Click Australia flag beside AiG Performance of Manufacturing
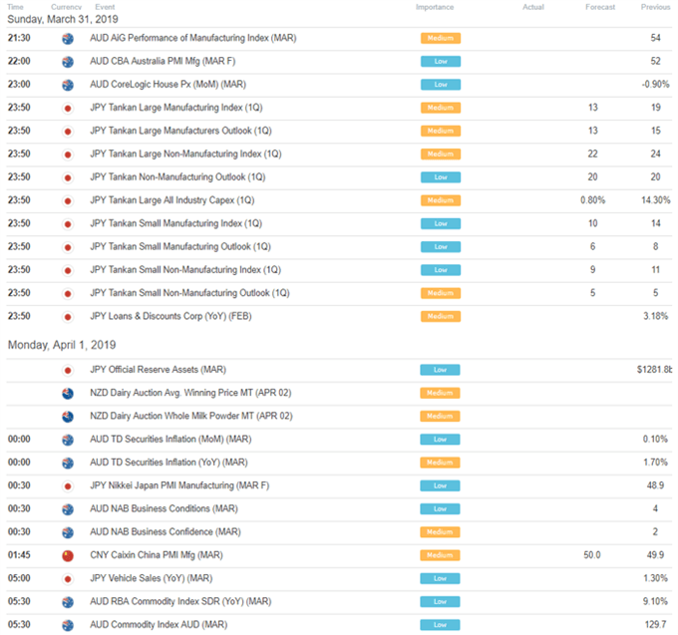 click(x=68, y=39)
